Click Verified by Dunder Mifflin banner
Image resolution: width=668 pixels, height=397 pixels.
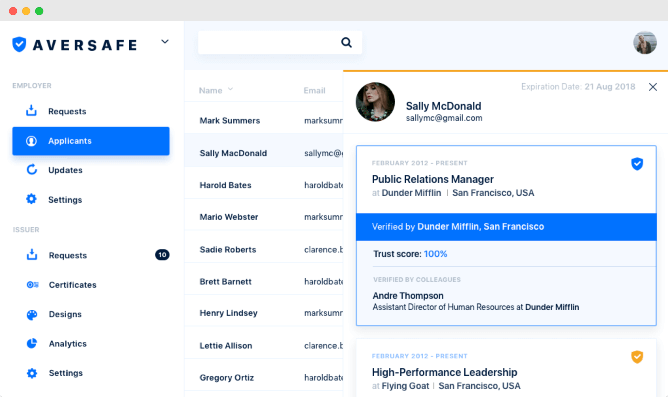click(506, 227)
